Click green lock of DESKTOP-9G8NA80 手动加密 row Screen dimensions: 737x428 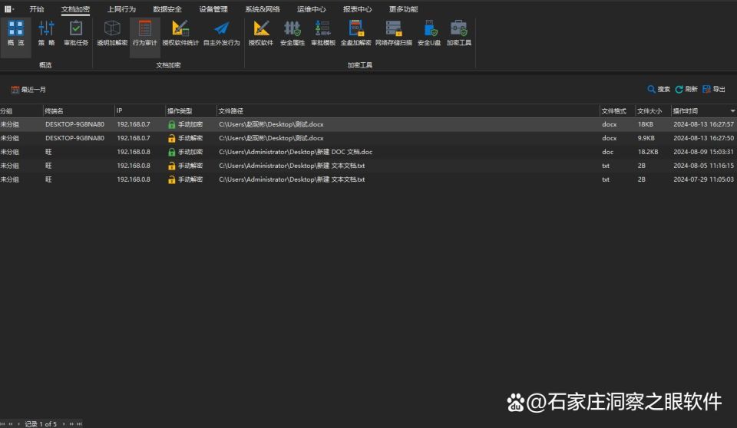click(171, 124)
